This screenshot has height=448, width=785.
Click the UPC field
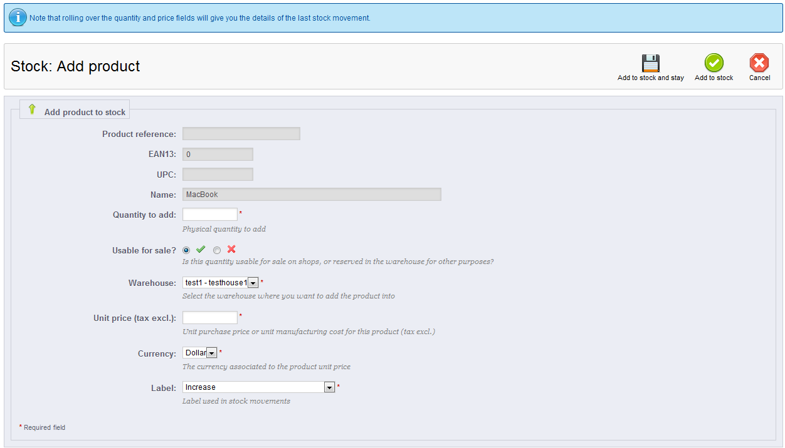(218, 175)
